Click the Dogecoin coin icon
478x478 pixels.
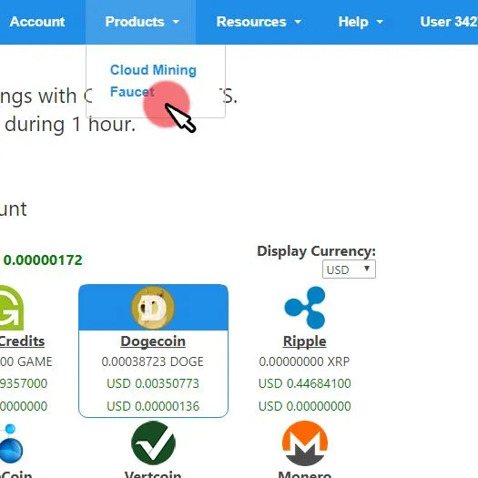[x=153, y=308]
